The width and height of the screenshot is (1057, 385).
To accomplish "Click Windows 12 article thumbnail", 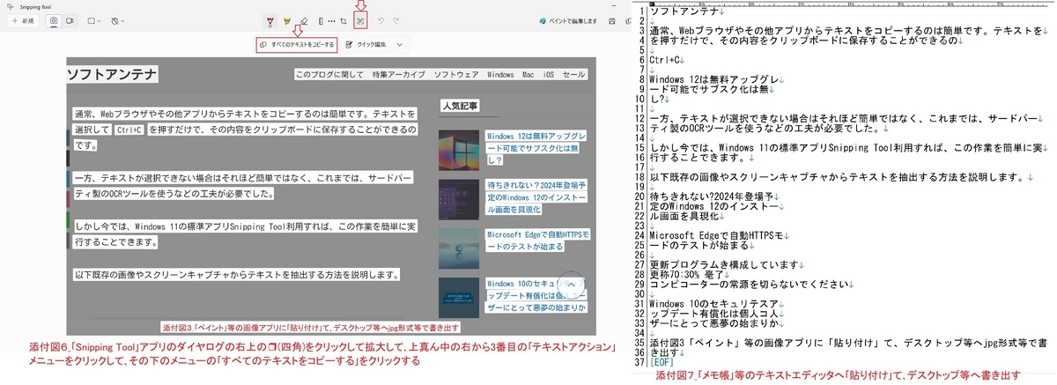I will (459, 150).
